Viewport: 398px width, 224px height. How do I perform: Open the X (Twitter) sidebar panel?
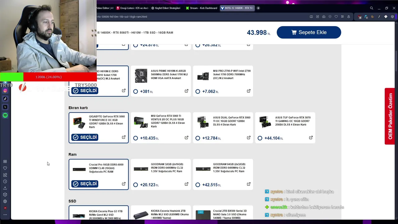tap(5, 107)
